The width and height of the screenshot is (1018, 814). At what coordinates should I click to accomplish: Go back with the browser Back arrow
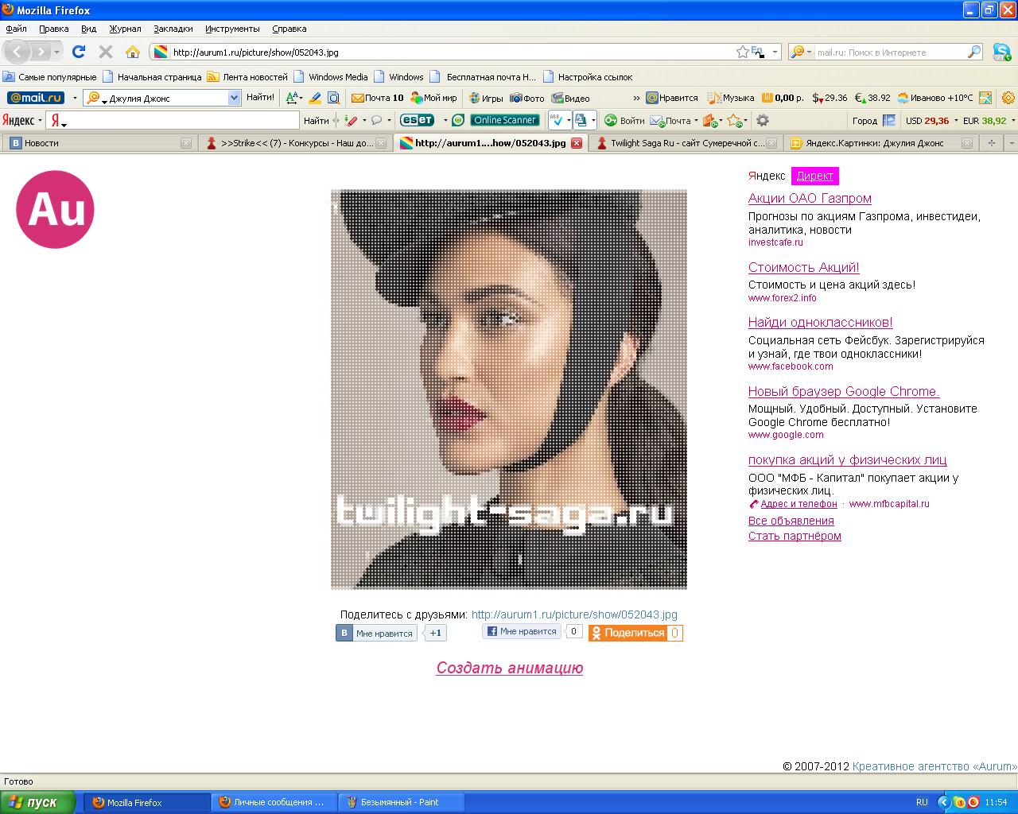[x=17, y=52]
